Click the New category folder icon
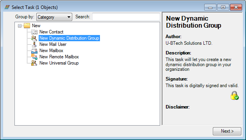 point(27,25)
